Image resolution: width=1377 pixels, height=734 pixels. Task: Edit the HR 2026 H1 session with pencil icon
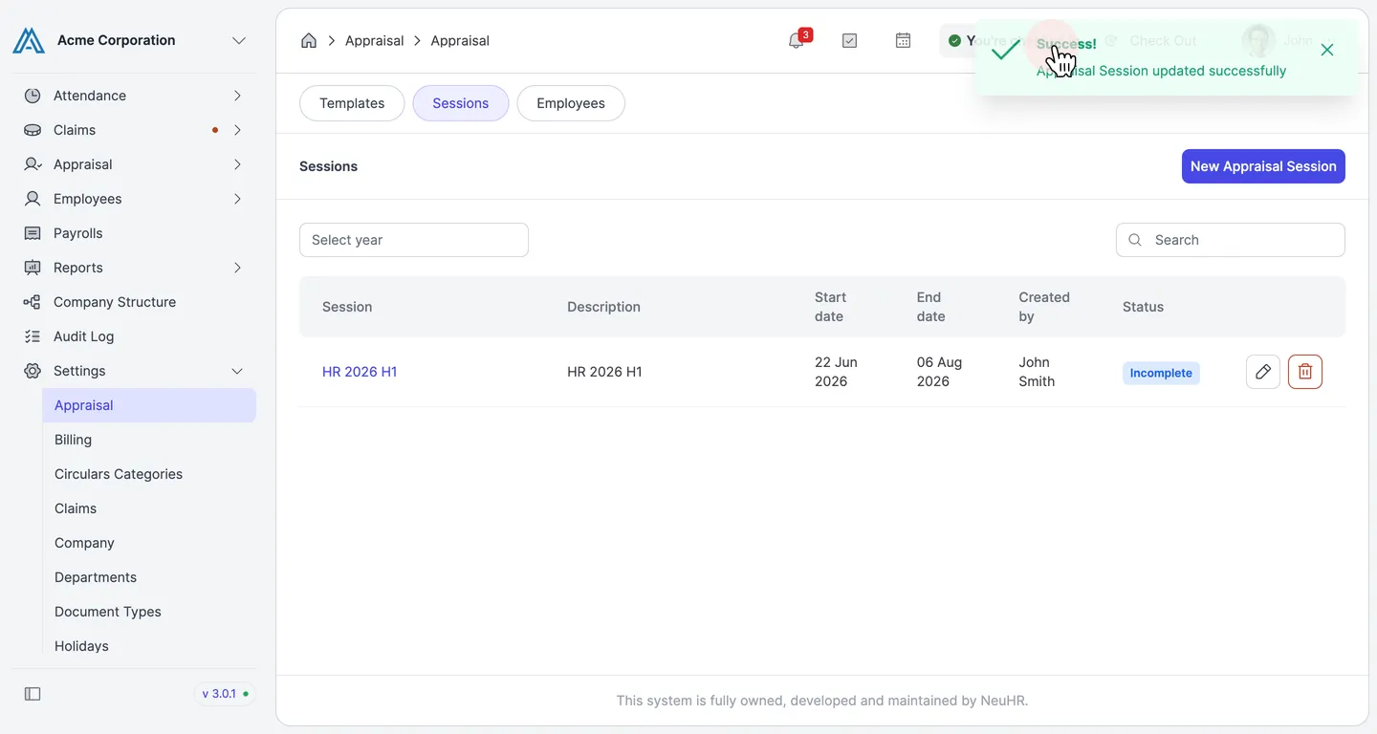1263,372
